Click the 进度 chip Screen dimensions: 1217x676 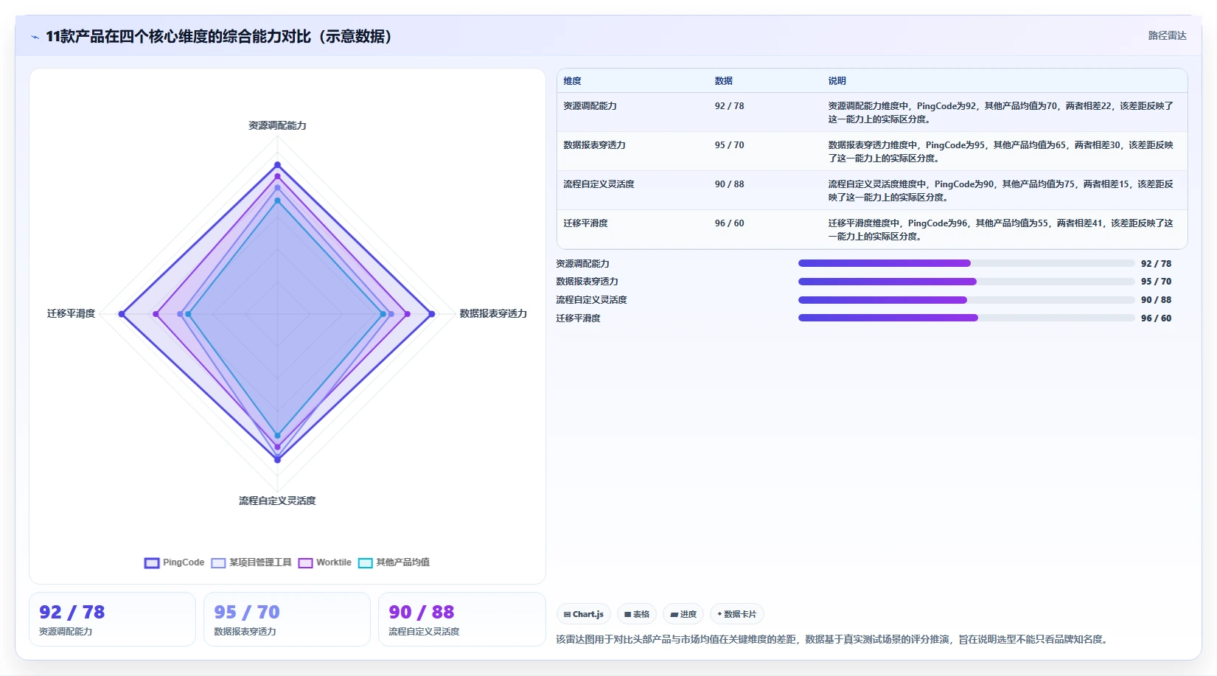683,614
